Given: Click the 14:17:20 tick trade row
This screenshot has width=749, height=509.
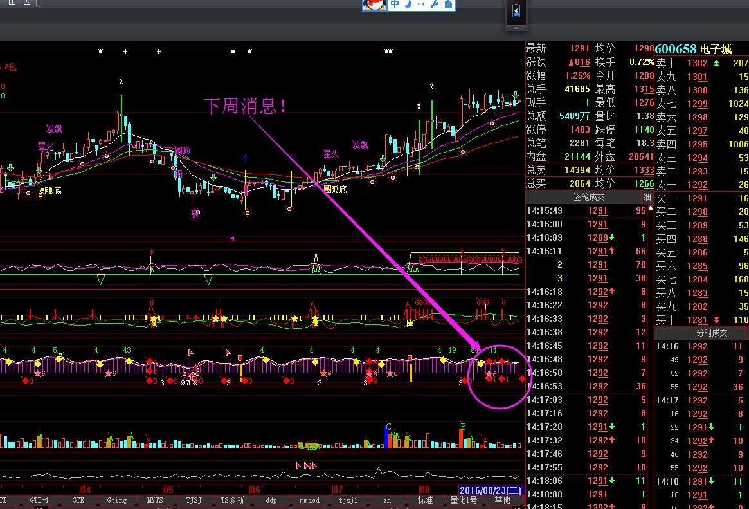Looking at the screenshot, I should point(586,427).
